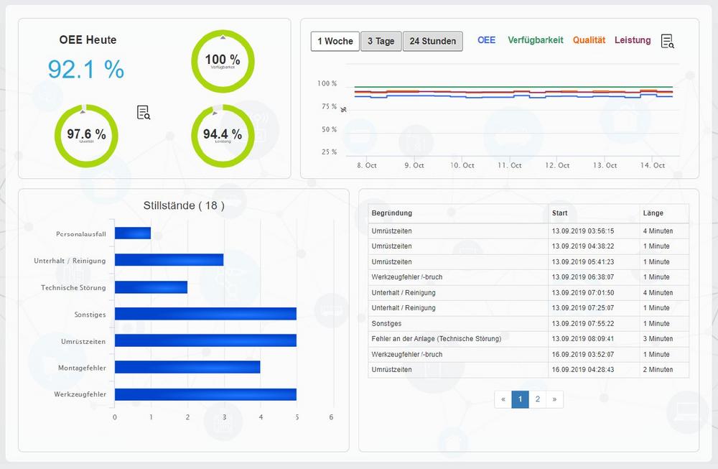Toggle the Qualität series legend

coord(589,40)
